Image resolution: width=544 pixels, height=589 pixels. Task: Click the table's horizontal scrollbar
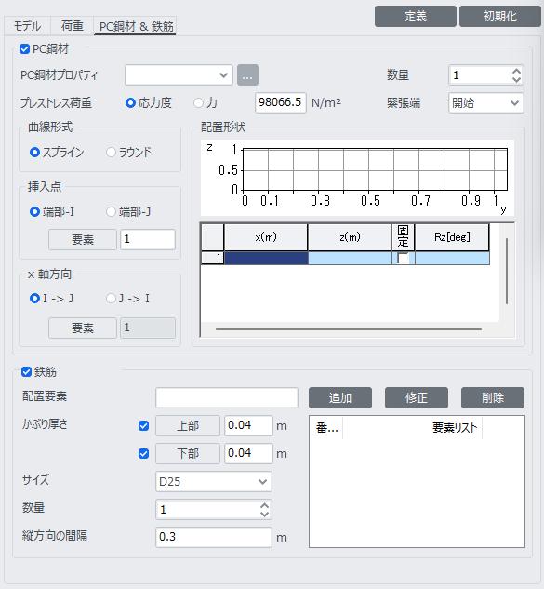tap(349, 329)
